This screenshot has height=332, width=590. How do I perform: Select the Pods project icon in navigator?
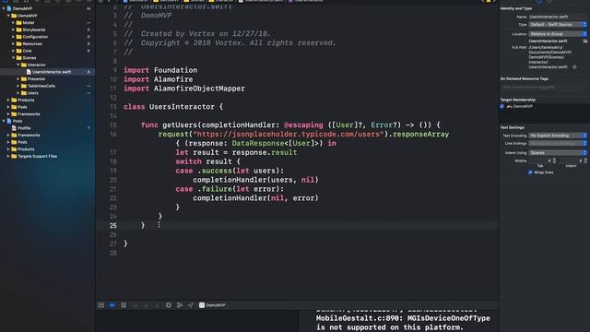(9, 121)
